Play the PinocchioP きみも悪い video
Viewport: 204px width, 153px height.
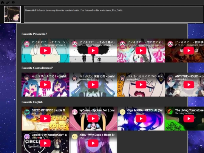pyautogui.click(x=93, y=51)
